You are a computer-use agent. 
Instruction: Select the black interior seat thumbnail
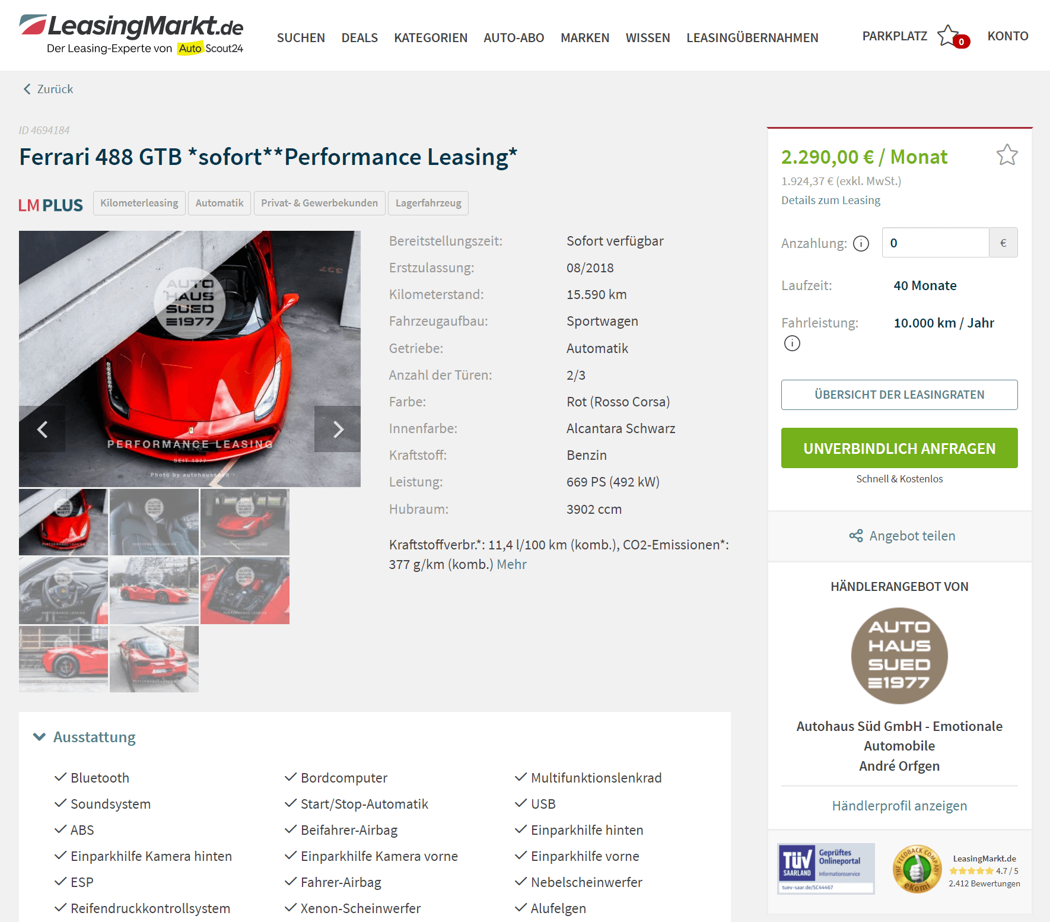[x=154, y=522]
